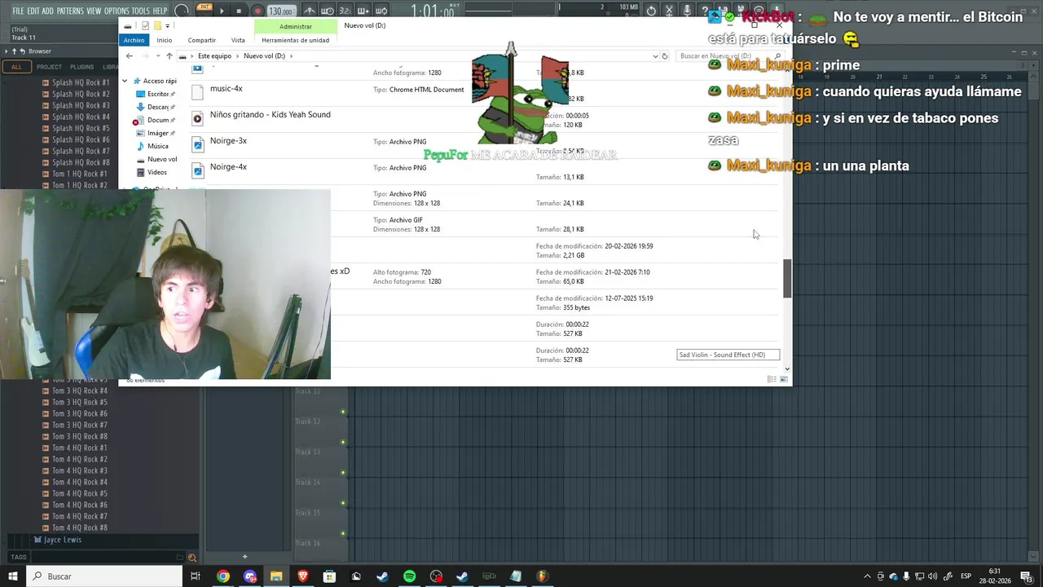Viewport: 1043px width, 587px height.
Task: Click the undo history icon in FL toolbar
Action: click(651, 11)
